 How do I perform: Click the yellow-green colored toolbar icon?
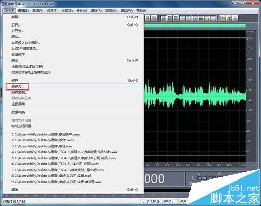tap(207, 18)
